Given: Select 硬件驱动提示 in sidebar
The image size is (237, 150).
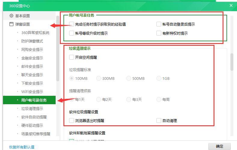Looking at the screenshot, I should [32, 125].
